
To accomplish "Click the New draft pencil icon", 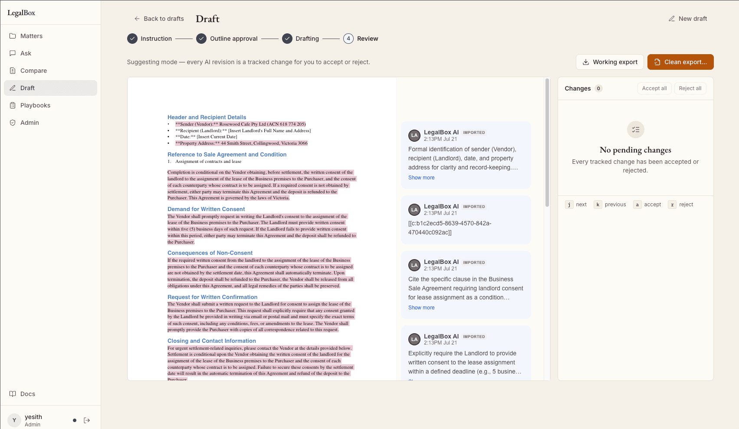I will click(x=672, y=19).
